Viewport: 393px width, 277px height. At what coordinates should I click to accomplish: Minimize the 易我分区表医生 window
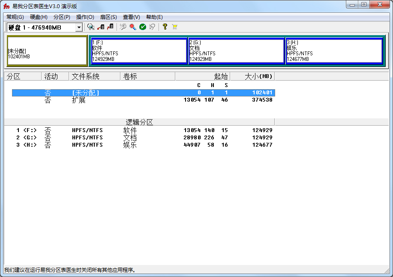(x=352, y=5)
